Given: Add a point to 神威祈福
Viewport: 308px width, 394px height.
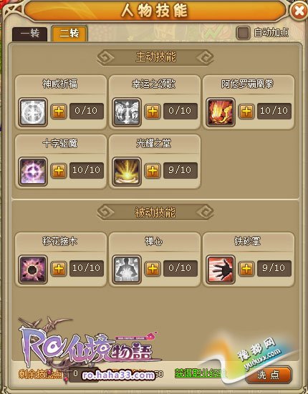Looking at the screenshot, I should click(59, 112).
